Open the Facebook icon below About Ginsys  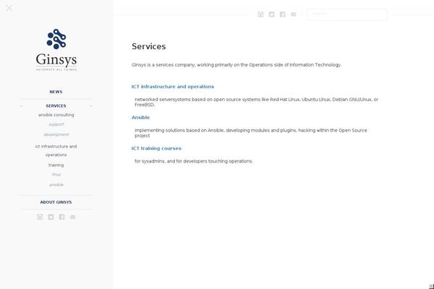61,217
